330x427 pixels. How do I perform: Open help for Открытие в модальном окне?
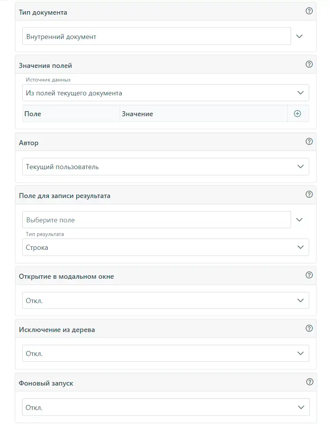(x=309, y=275)
